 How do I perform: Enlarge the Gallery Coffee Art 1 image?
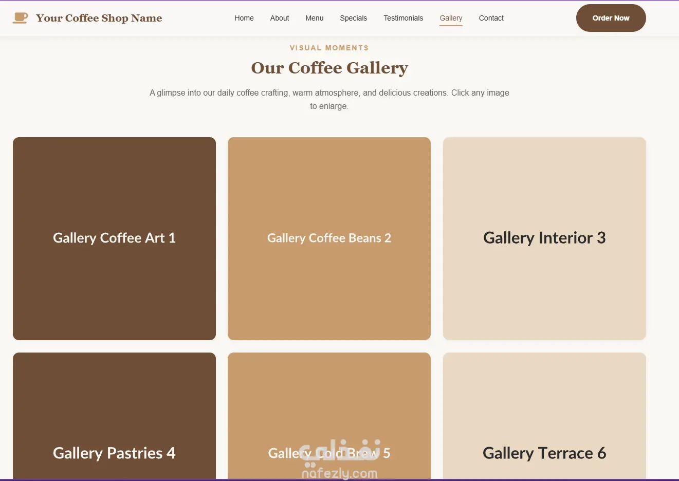click(114, 238)
